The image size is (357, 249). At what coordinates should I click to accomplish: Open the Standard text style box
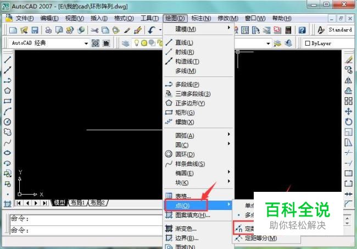point(341,30)
